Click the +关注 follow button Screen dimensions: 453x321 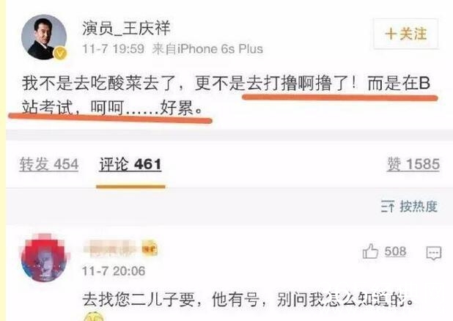(405, 34)
